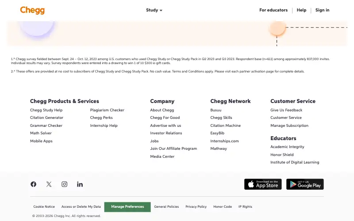Open the IP Rights link
The width and height of the screenshot is (354, 221).
point(245,206)
